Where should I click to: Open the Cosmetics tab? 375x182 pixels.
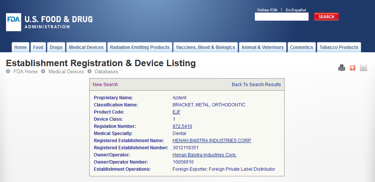[302, 47]
